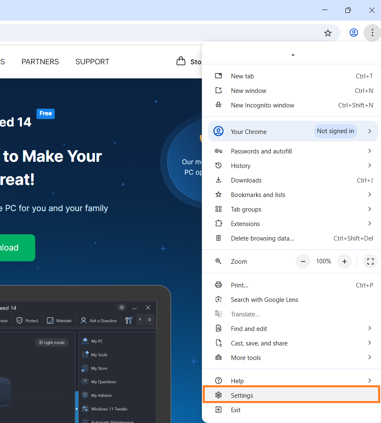Screen dimensions: 381x423
Task: Select Search with Google Lens
Action: pyautogui.click(x=264, y=300)
